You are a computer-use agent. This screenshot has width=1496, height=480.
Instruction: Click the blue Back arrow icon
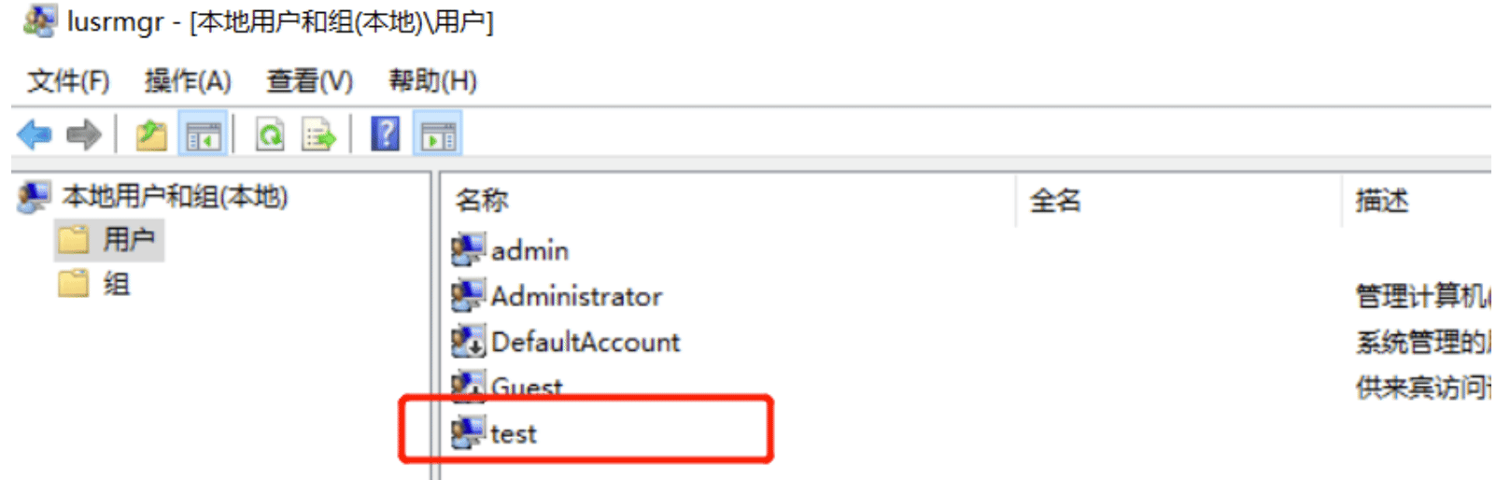(35, 134)
